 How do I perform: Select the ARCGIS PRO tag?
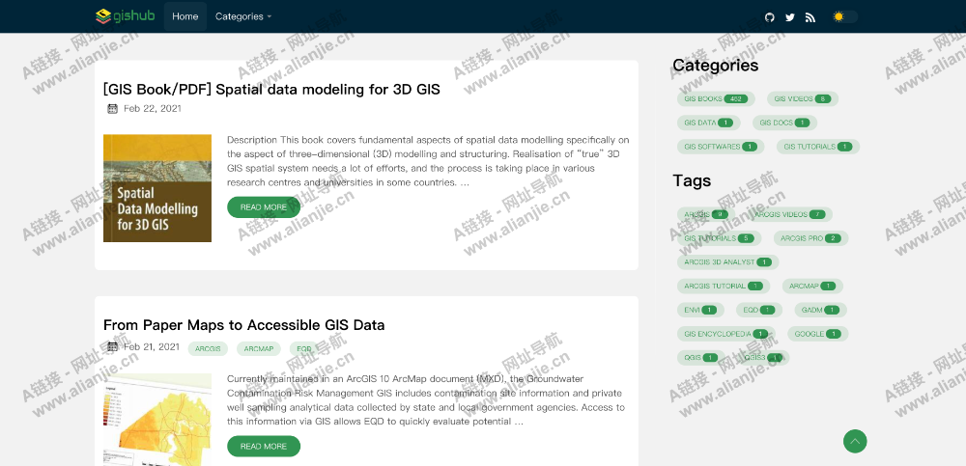810,238
